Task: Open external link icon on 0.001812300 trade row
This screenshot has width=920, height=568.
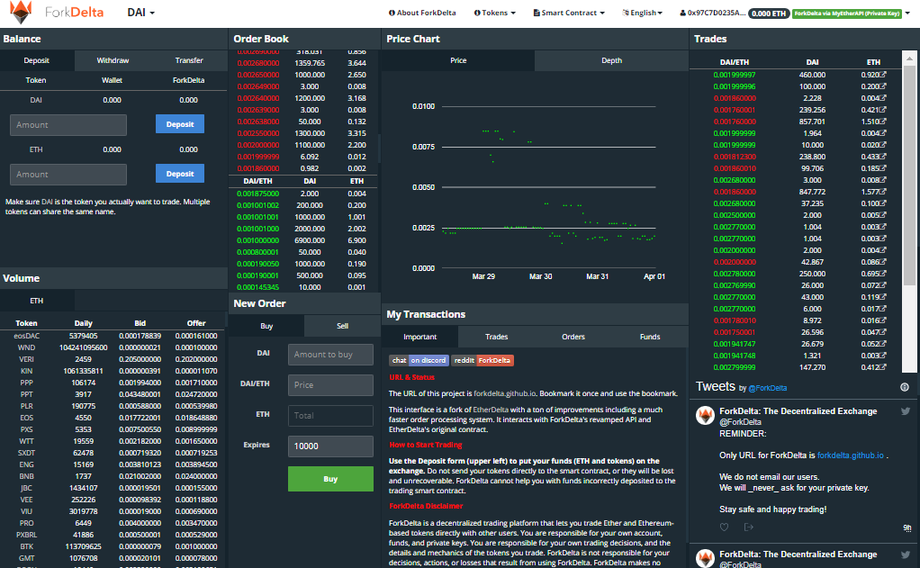Action: (883, 157)
